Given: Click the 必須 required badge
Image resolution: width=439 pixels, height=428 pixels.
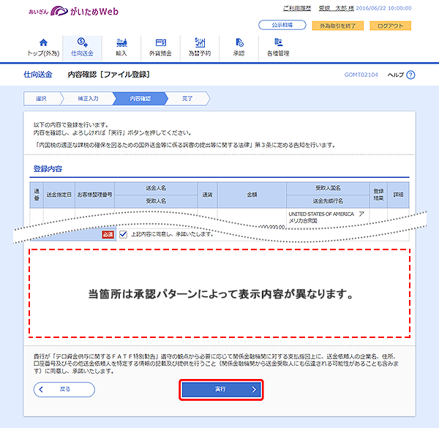Looking at the screenshot, I should (x=108, y=235).
